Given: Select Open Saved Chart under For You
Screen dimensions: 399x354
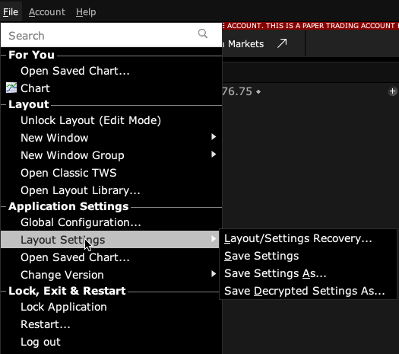Looking at the screenshot, I should 111,71.
